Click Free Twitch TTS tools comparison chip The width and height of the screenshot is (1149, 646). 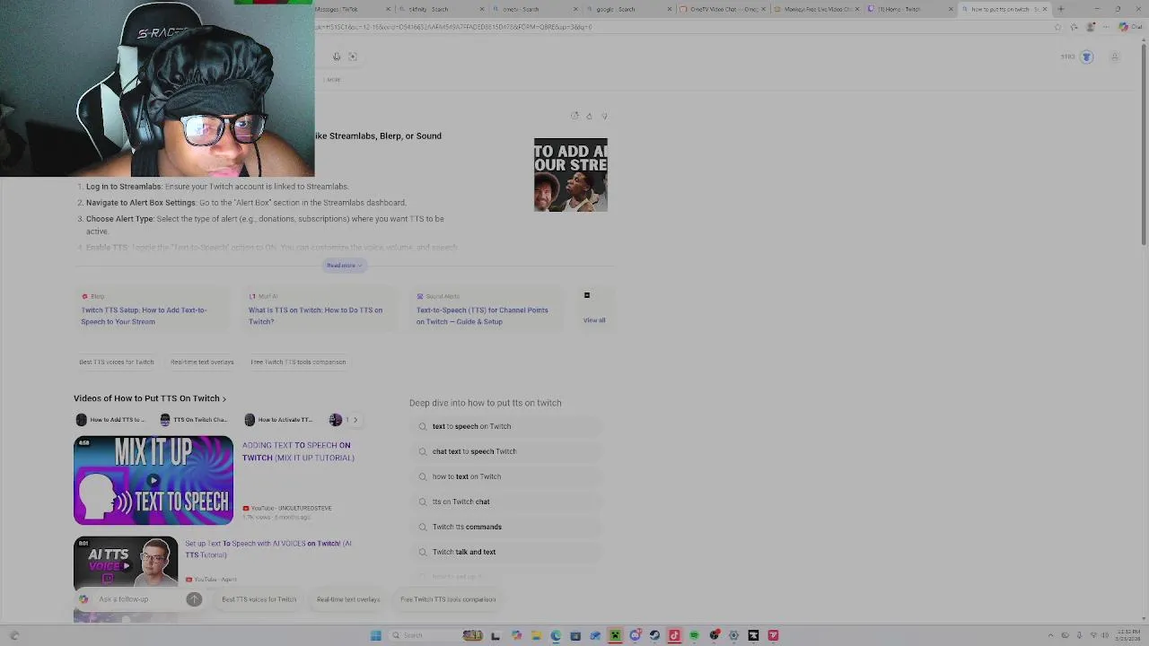[x=298, y=362]
